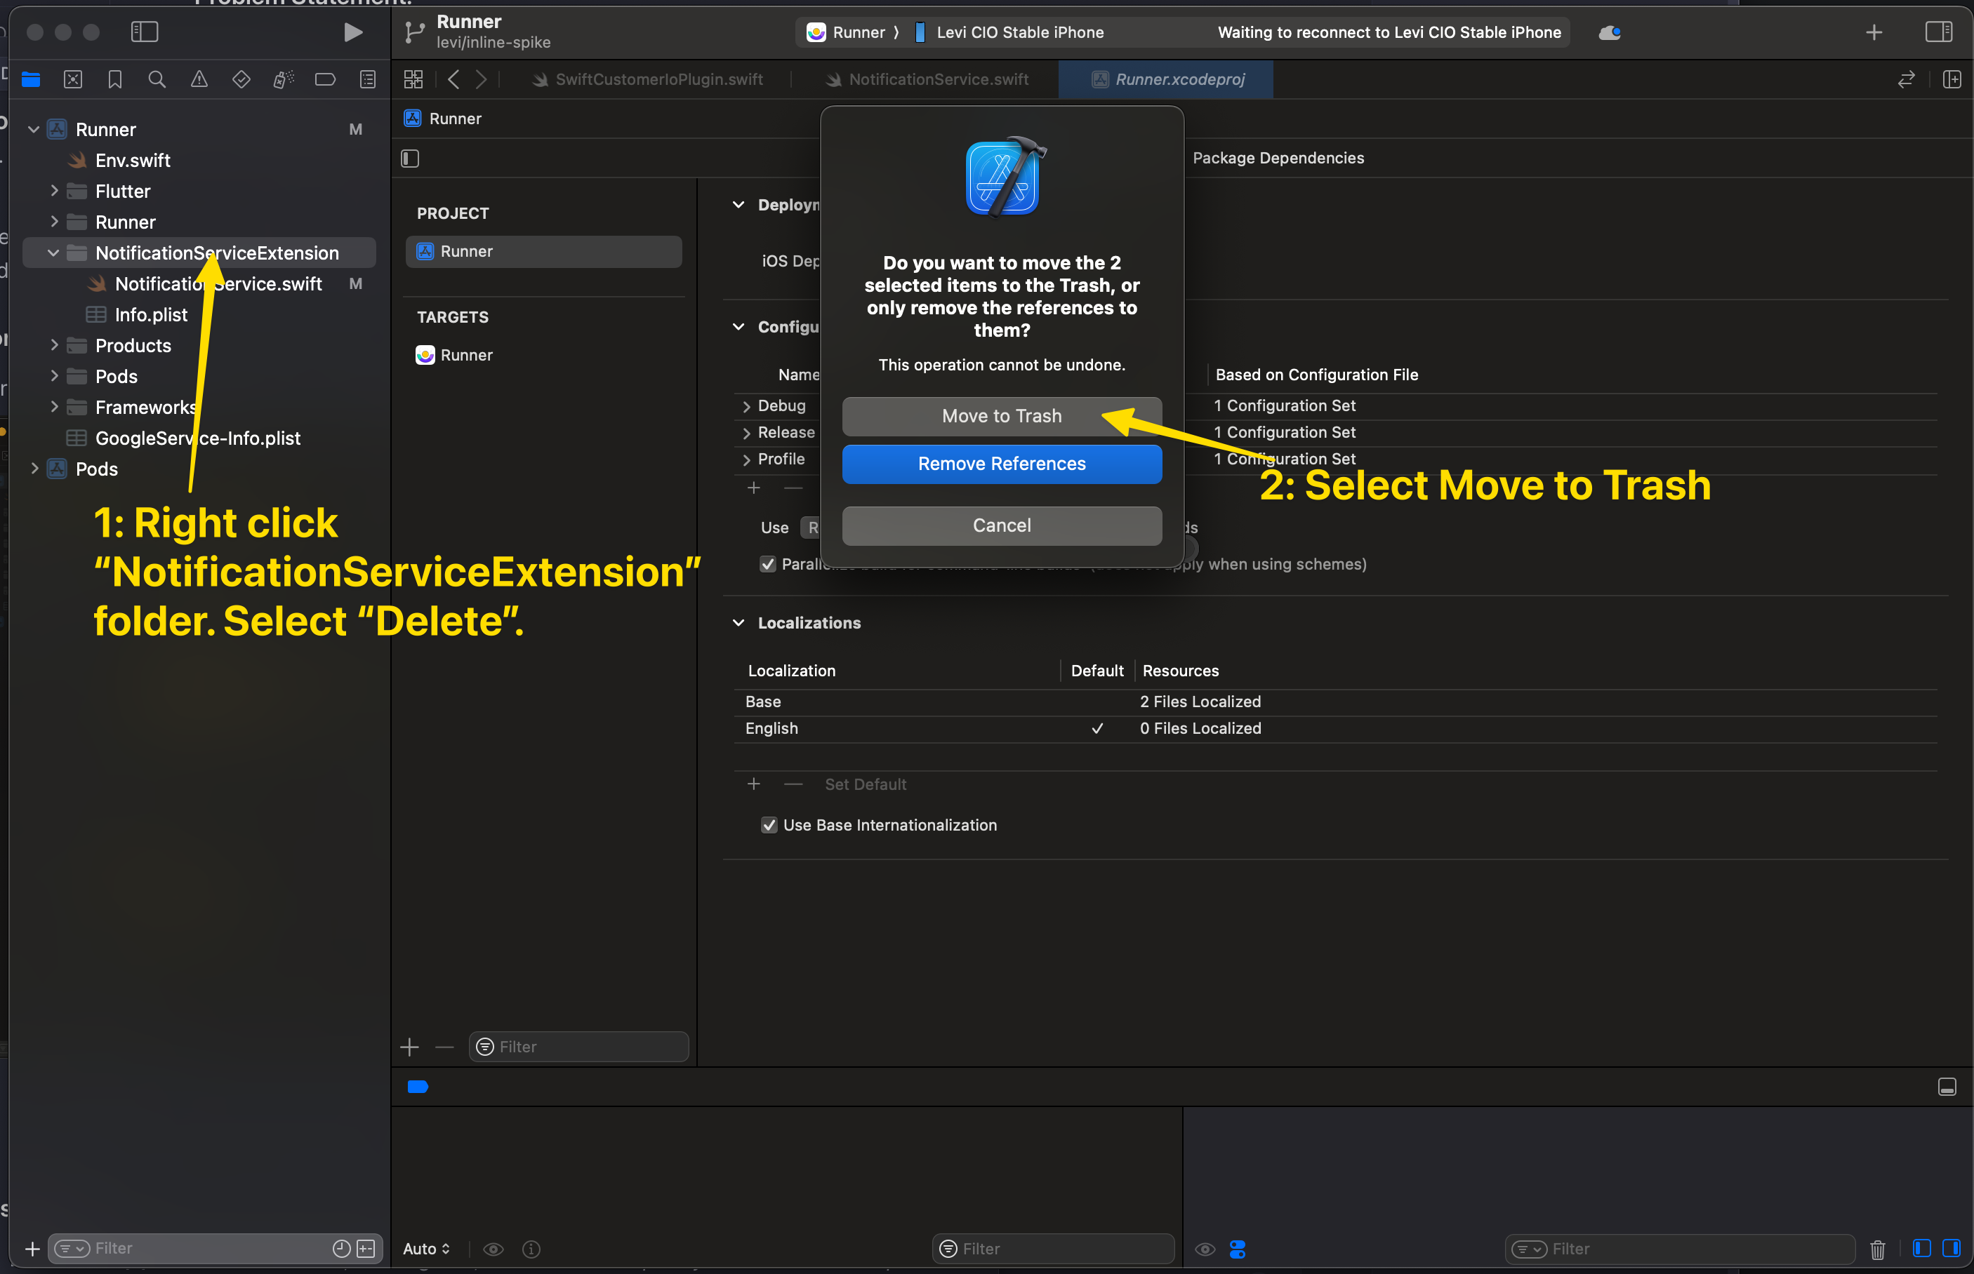Switch to SwiftCustomerIoPlugin.swift tab
This screenshot has height=1274, width=1974.
(648, 79)
